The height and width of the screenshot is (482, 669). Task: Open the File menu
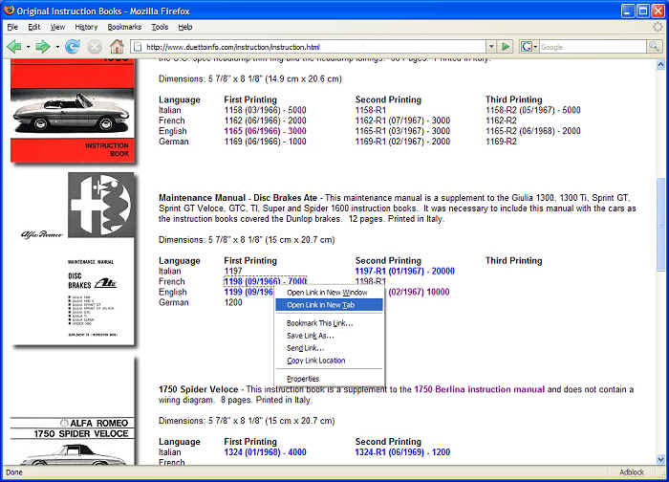pyautogui.click(x=12, y=27)
